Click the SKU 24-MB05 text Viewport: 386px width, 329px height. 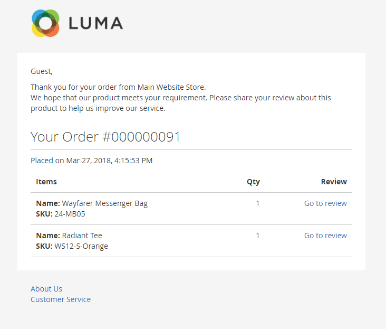pyautogui.click(x=69, y=214)
